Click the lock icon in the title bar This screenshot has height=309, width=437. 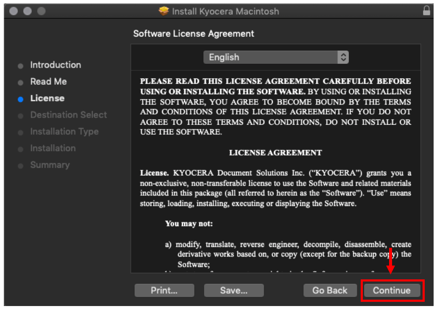point(426,11)
